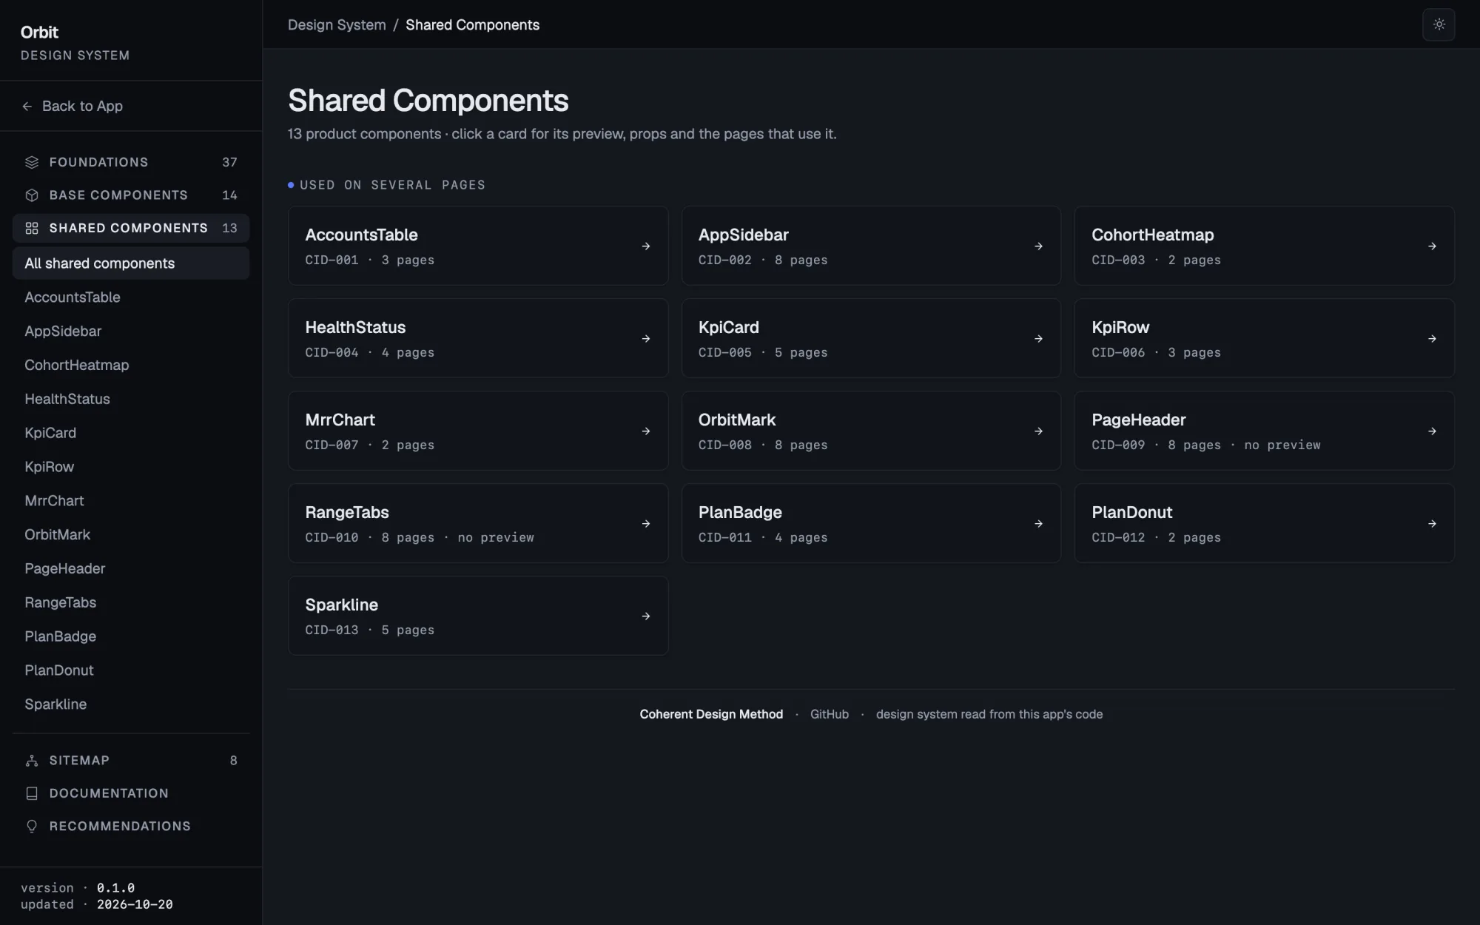Click the CID-007 · 2 pages text

coord(369,445)
